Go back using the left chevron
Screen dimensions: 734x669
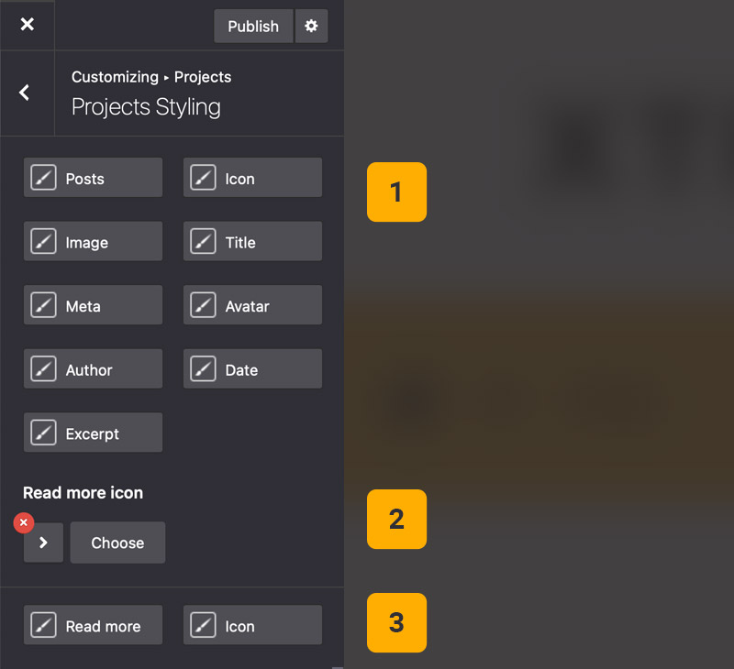pyautogui.click(x=25, y=93)
